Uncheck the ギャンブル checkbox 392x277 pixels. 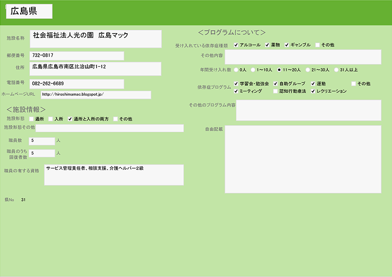[x=287, y=45]
